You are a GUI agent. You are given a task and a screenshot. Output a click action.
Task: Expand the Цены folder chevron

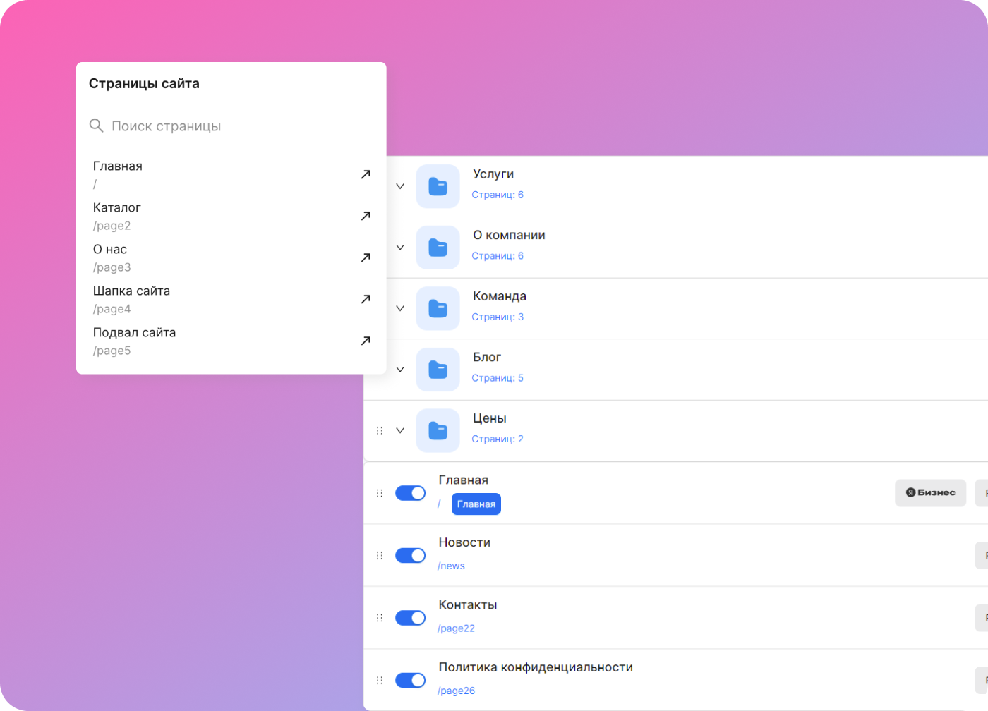(400, 430)
